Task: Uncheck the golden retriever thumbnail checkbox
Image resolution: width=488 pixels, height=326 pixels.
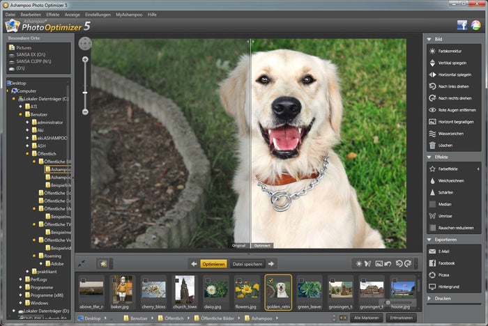Action: click(270, 280)
